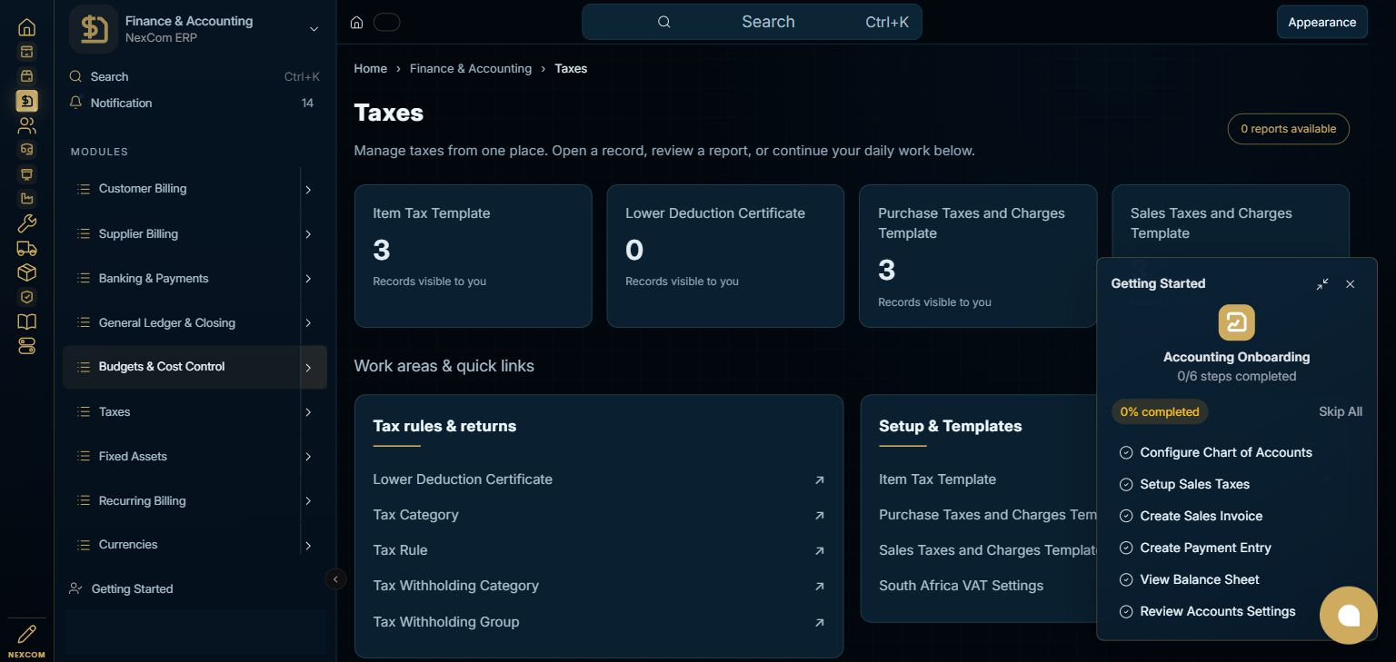The image size is (1396, 662).
Task: Open arrow icon beside Tax Category
Action: 820,515
